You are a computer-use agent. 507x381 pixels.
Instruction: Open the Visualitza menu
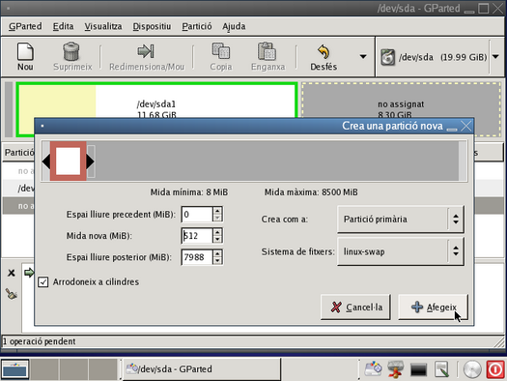pyautogui.click(x=103, y=26)
